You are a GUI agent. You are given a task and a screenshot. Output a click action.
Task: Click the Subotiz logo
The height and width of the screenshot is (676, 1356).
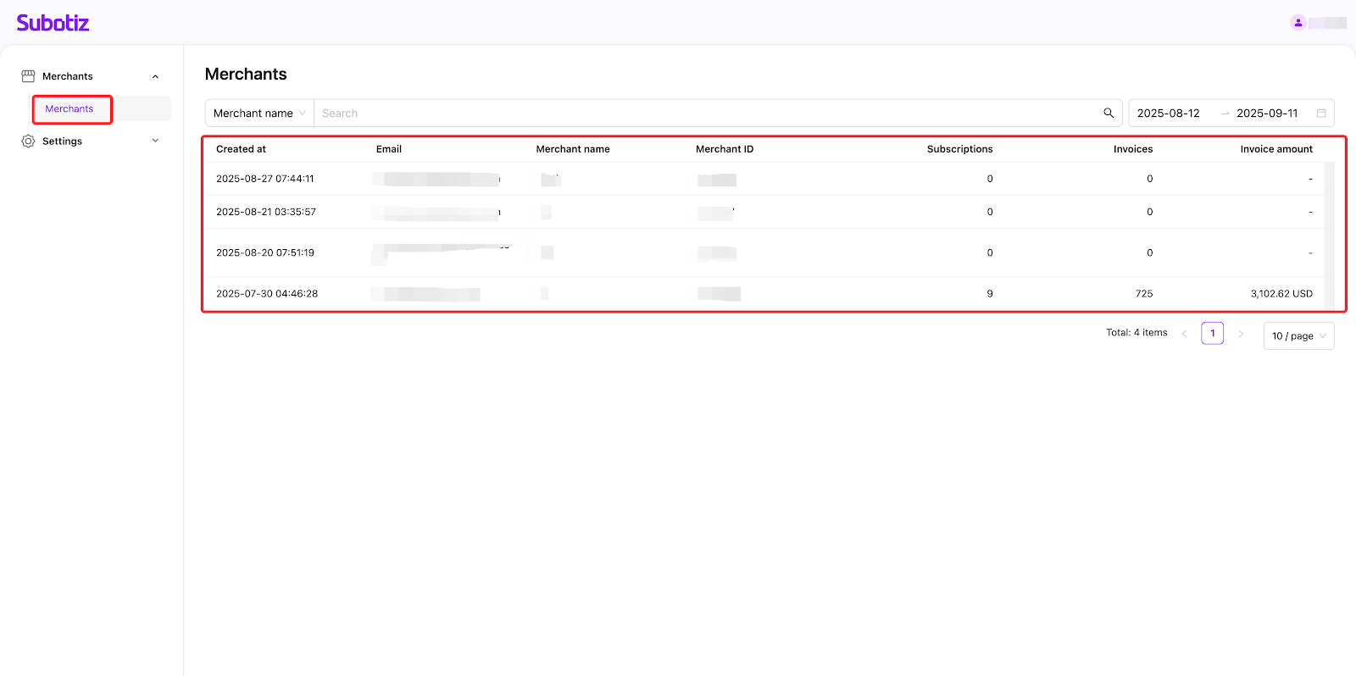53,23
